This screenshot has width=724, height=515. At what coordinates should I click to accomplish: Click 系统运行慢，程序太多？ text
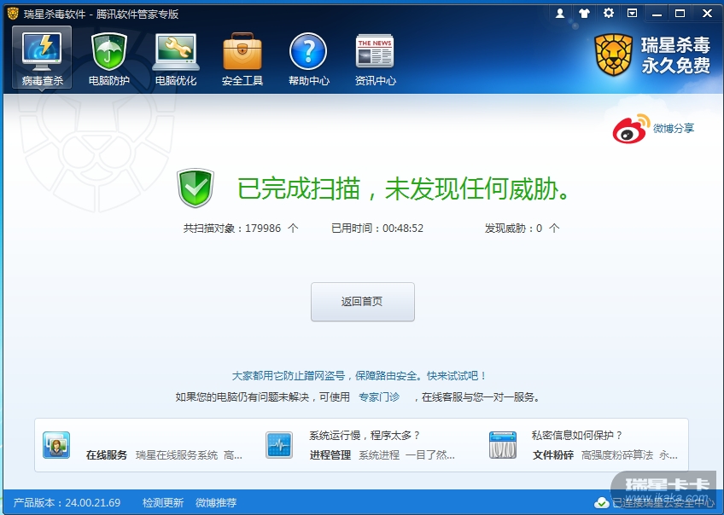pyautogui.click(x=365, y=435)
